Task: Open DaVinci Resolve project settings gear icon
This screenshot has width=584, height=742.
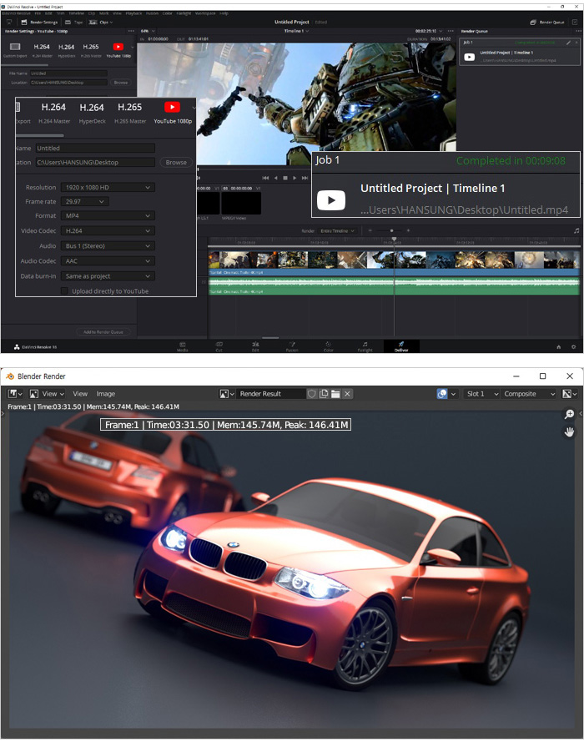Action: point(573,347)
